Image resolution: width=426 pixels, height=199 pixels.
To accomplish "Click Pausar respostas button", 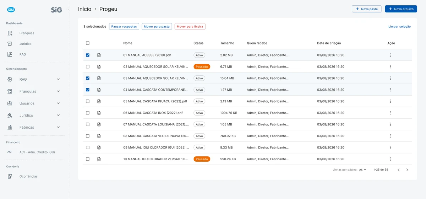I will [124, 27].
